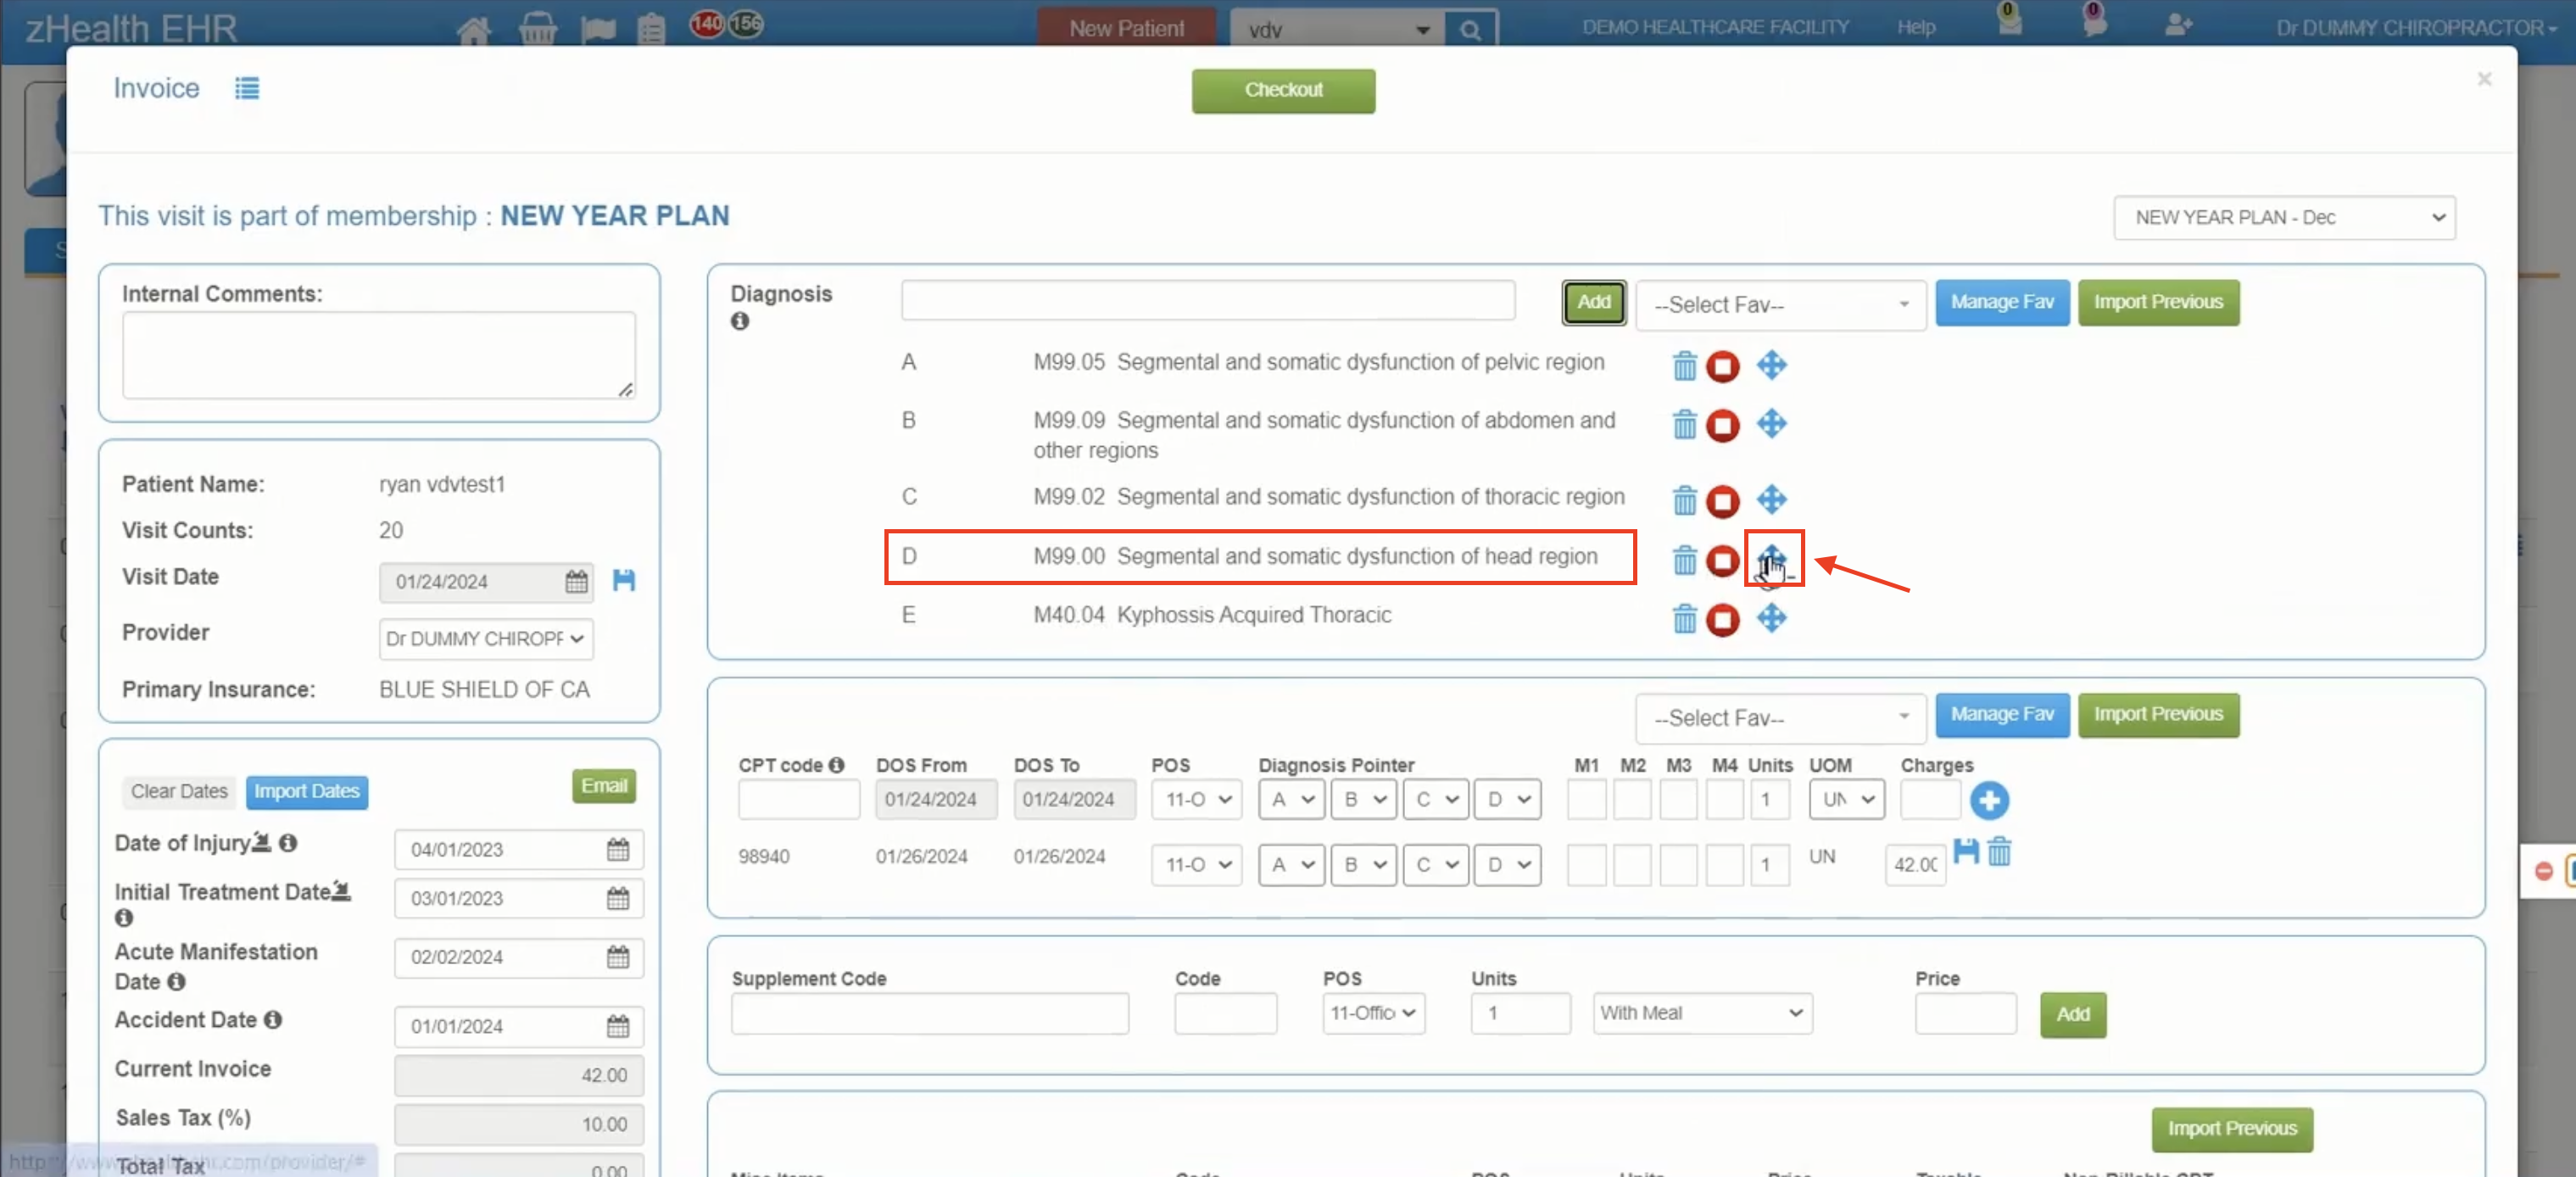Open the add user icon in header
The image size is (2576, 1177).
click(x=2177, y=25)
